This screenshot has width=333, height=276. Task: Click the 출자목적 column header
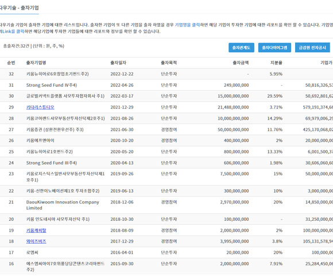click(169, 63)
